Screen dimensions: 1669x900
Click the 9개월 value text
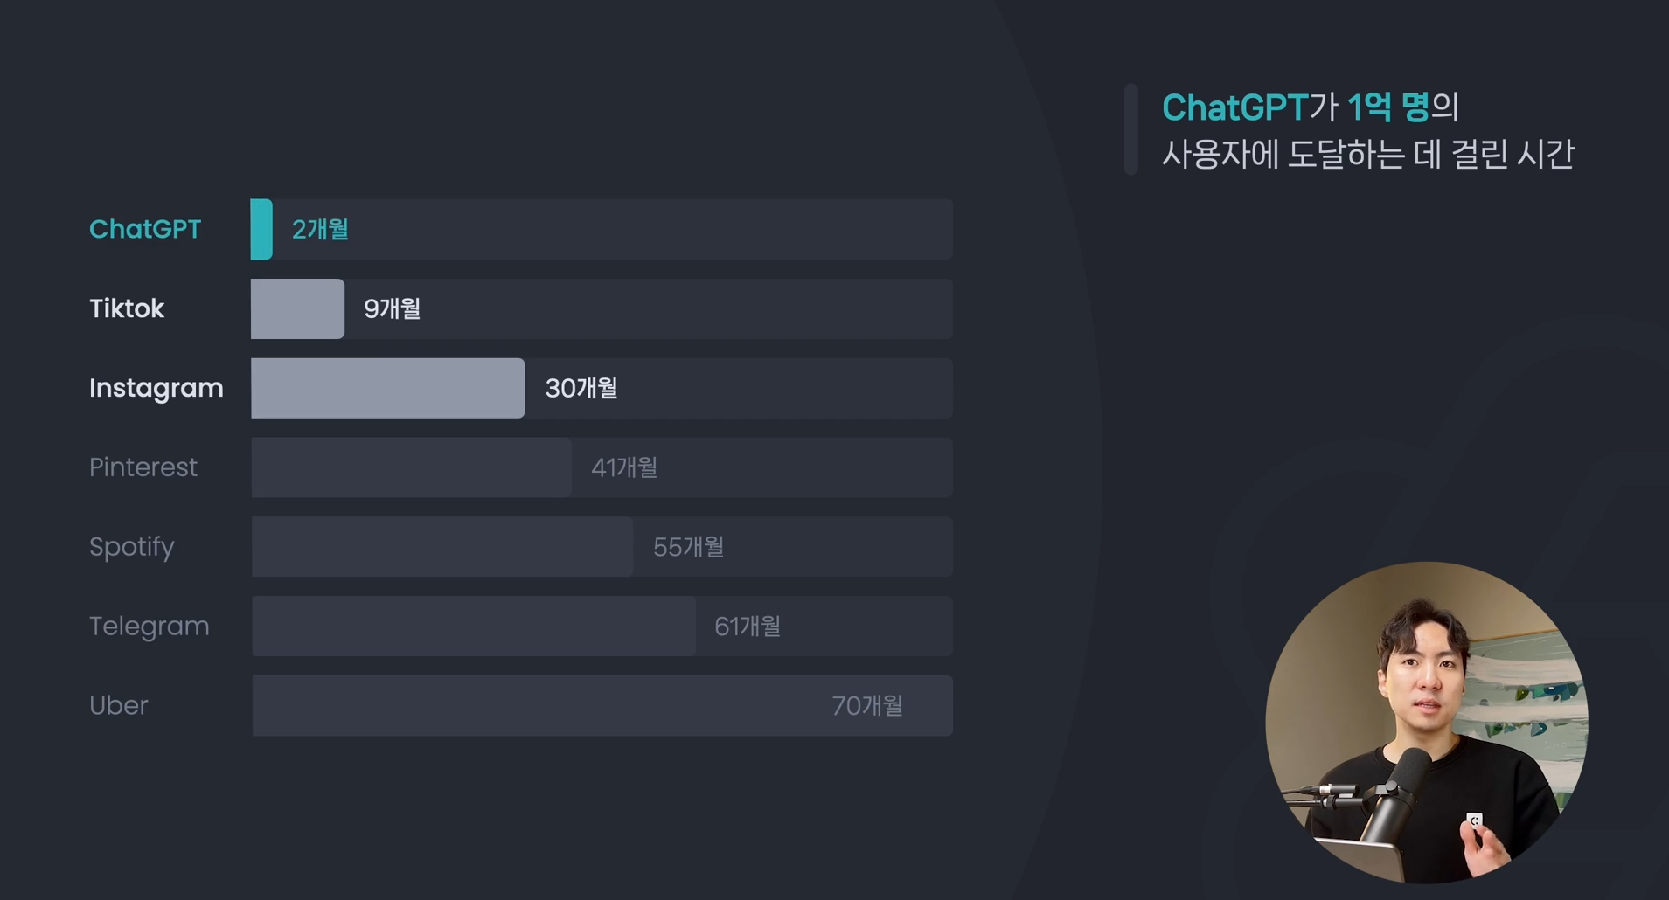tap(393, 308)
